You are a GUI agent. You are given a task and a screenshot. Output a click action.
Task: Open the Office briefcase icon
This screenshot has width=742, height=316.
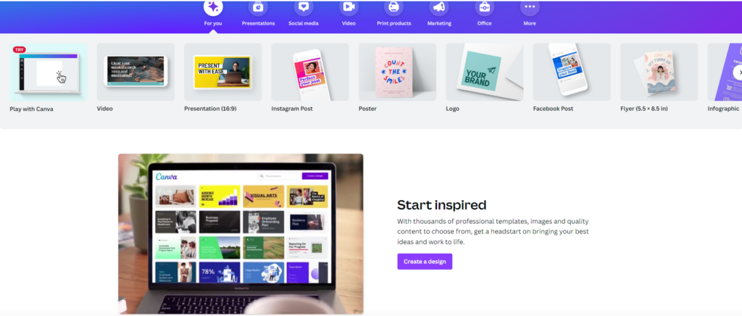(x=485, y=7)
